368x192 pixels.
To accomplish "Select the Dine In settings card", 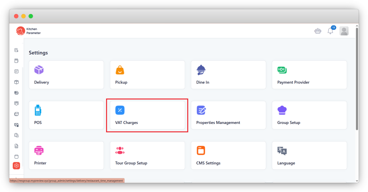I will click(228, 75).
